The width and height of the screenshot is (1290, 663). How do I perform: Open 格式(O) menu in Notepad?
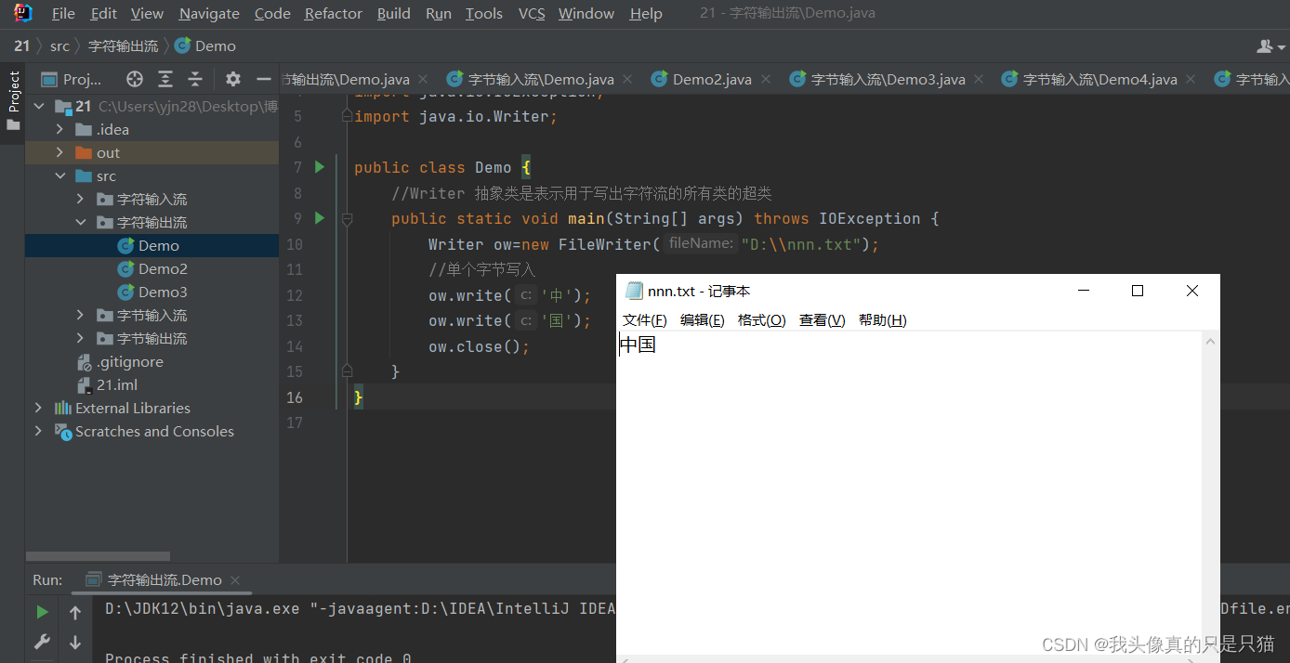tap(762, 319)
